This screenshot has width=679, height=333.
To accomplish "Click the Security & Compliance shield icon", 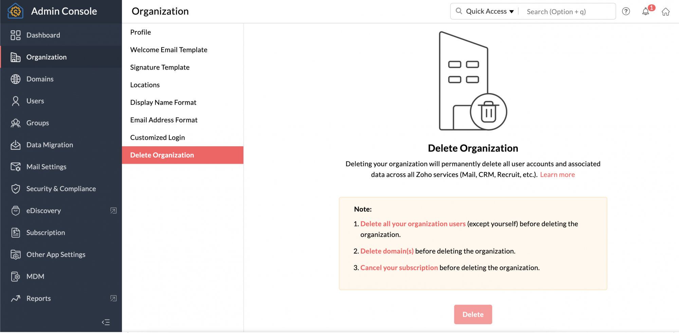I will pos(16,189).
